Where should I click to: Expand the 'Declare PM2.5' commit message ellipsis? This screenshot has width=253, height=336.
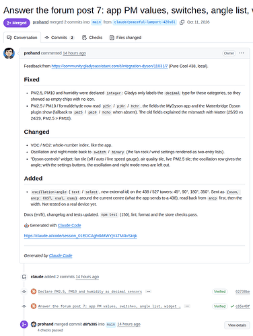point(148,292)
